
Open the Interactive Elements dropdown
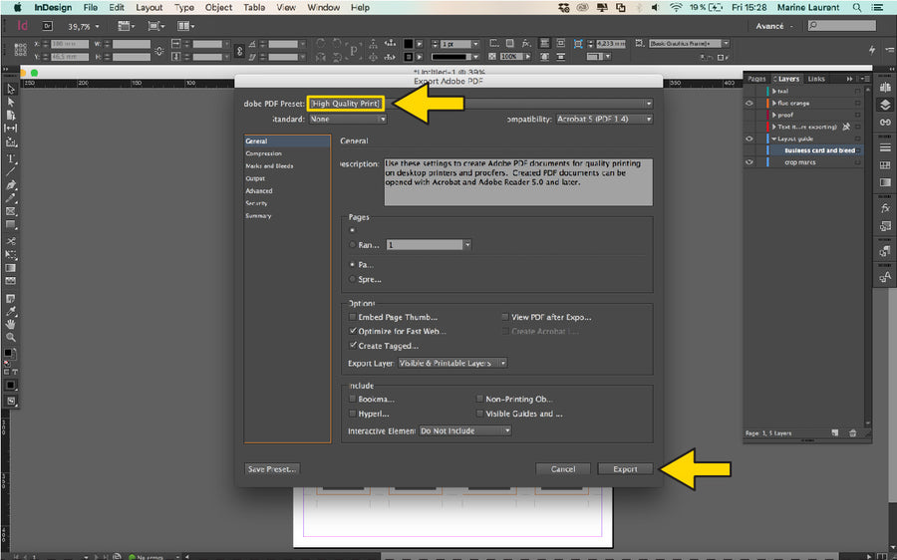pyautogui.click(x=465, y=430)
